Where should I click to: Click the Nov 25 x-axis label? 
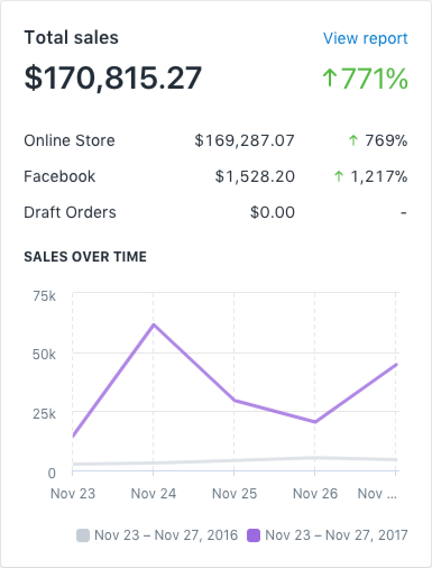[x=234, y=493]
